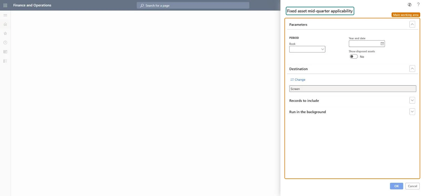Click the Cancel button
This screenshot has width=424, height=196.
[412, 186]
